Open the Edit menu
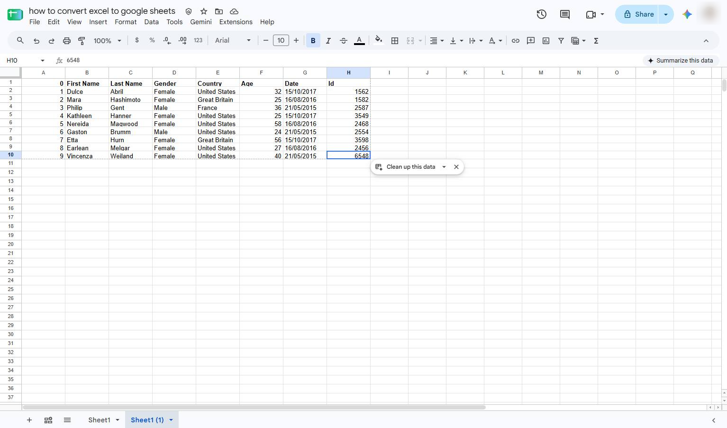 pos(54,22)
